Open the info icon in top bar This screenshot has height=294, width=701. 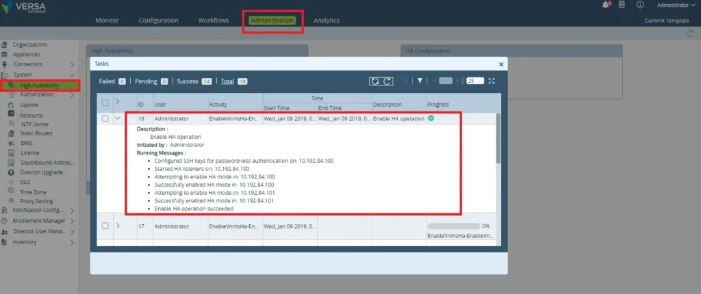640,5
